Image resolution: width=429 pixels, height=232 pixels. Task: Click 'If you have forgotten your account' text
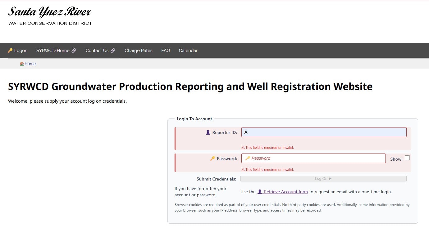(x=200, y=192)
